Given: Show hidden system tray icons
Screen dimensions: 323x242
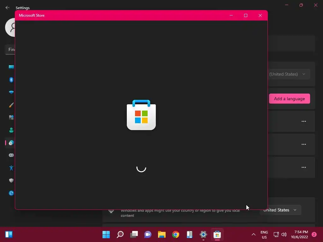Looking at the screenshot, I should point(254,234).
